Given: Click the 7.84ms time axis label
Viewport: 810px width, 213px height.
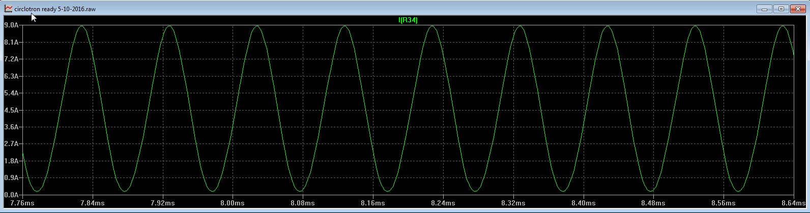Looking at the screenshot, I should point(93,203).
